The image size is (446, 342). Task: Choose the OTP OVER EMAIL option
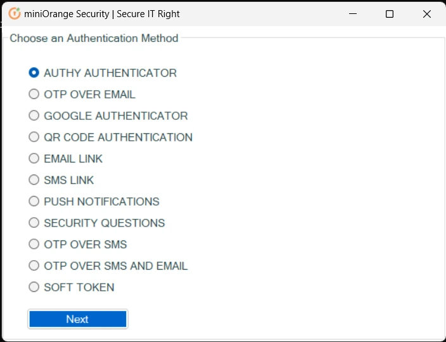(x=34, y=94)
